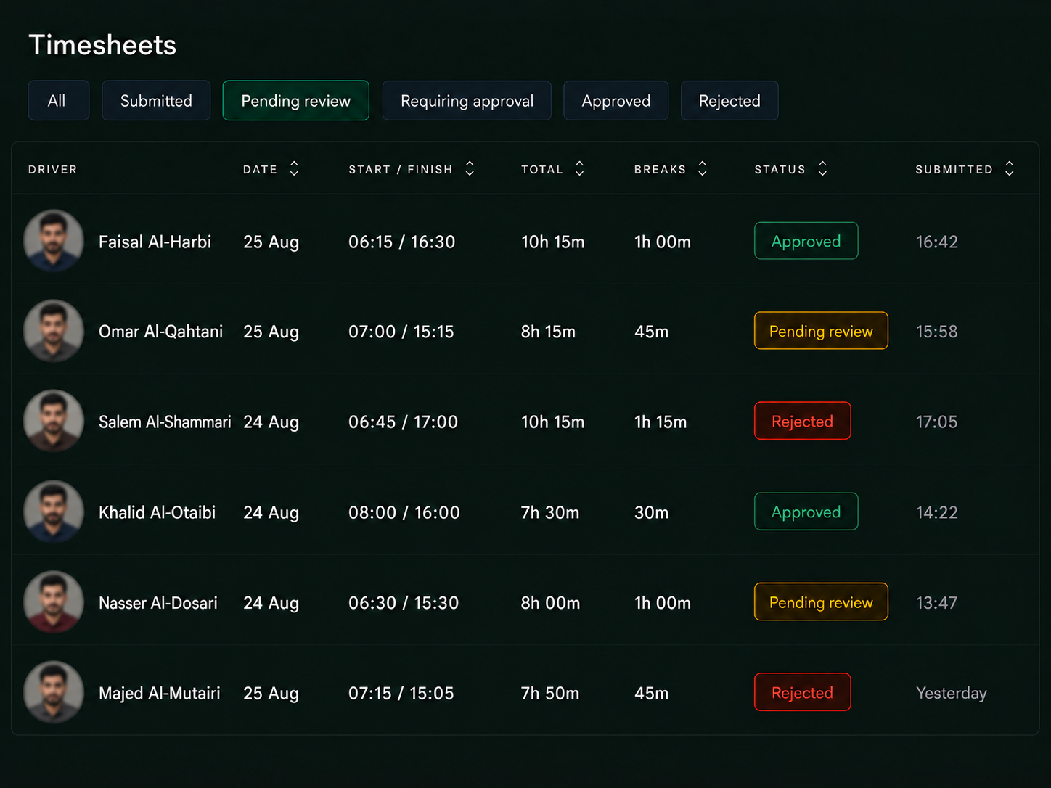Image resolution: width=1051 pixels, height=788 pixels.
Task: Open the Requiring approval filter tab
Action: tap(467, 100)
